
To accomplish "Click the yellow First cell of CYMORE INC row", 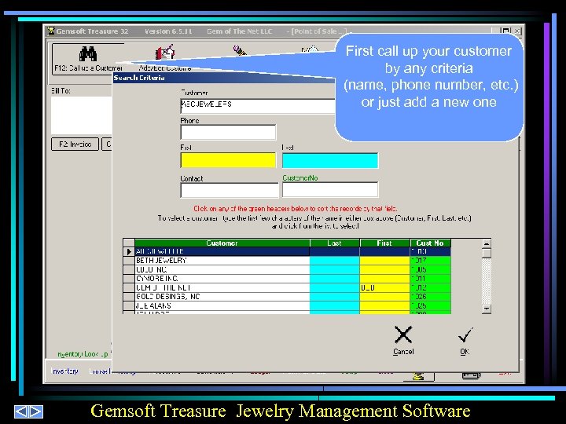I will 384,278.
